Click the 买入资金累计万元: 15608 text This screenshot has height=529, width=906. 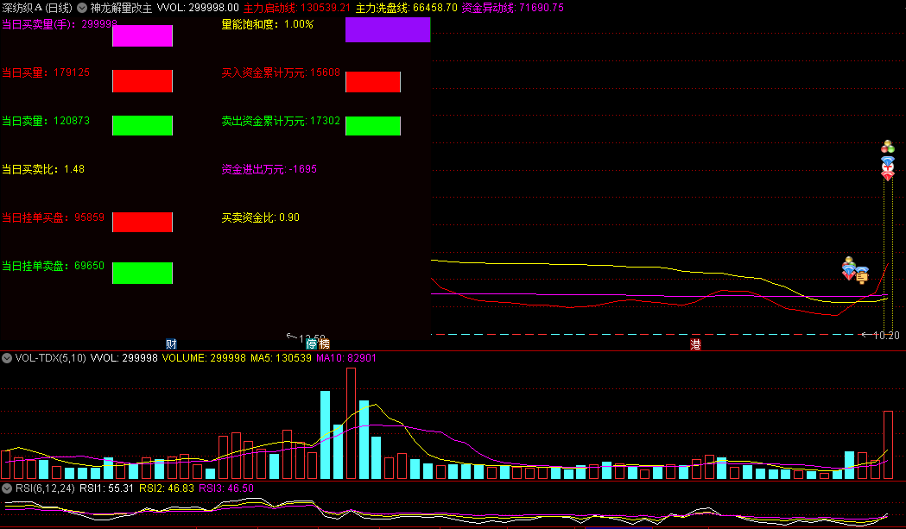click(x=281, y=72)
